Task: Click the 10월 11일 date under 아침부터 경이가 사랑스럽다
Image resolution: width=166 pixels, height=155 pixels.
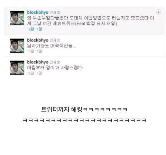Action: [35, 73]
